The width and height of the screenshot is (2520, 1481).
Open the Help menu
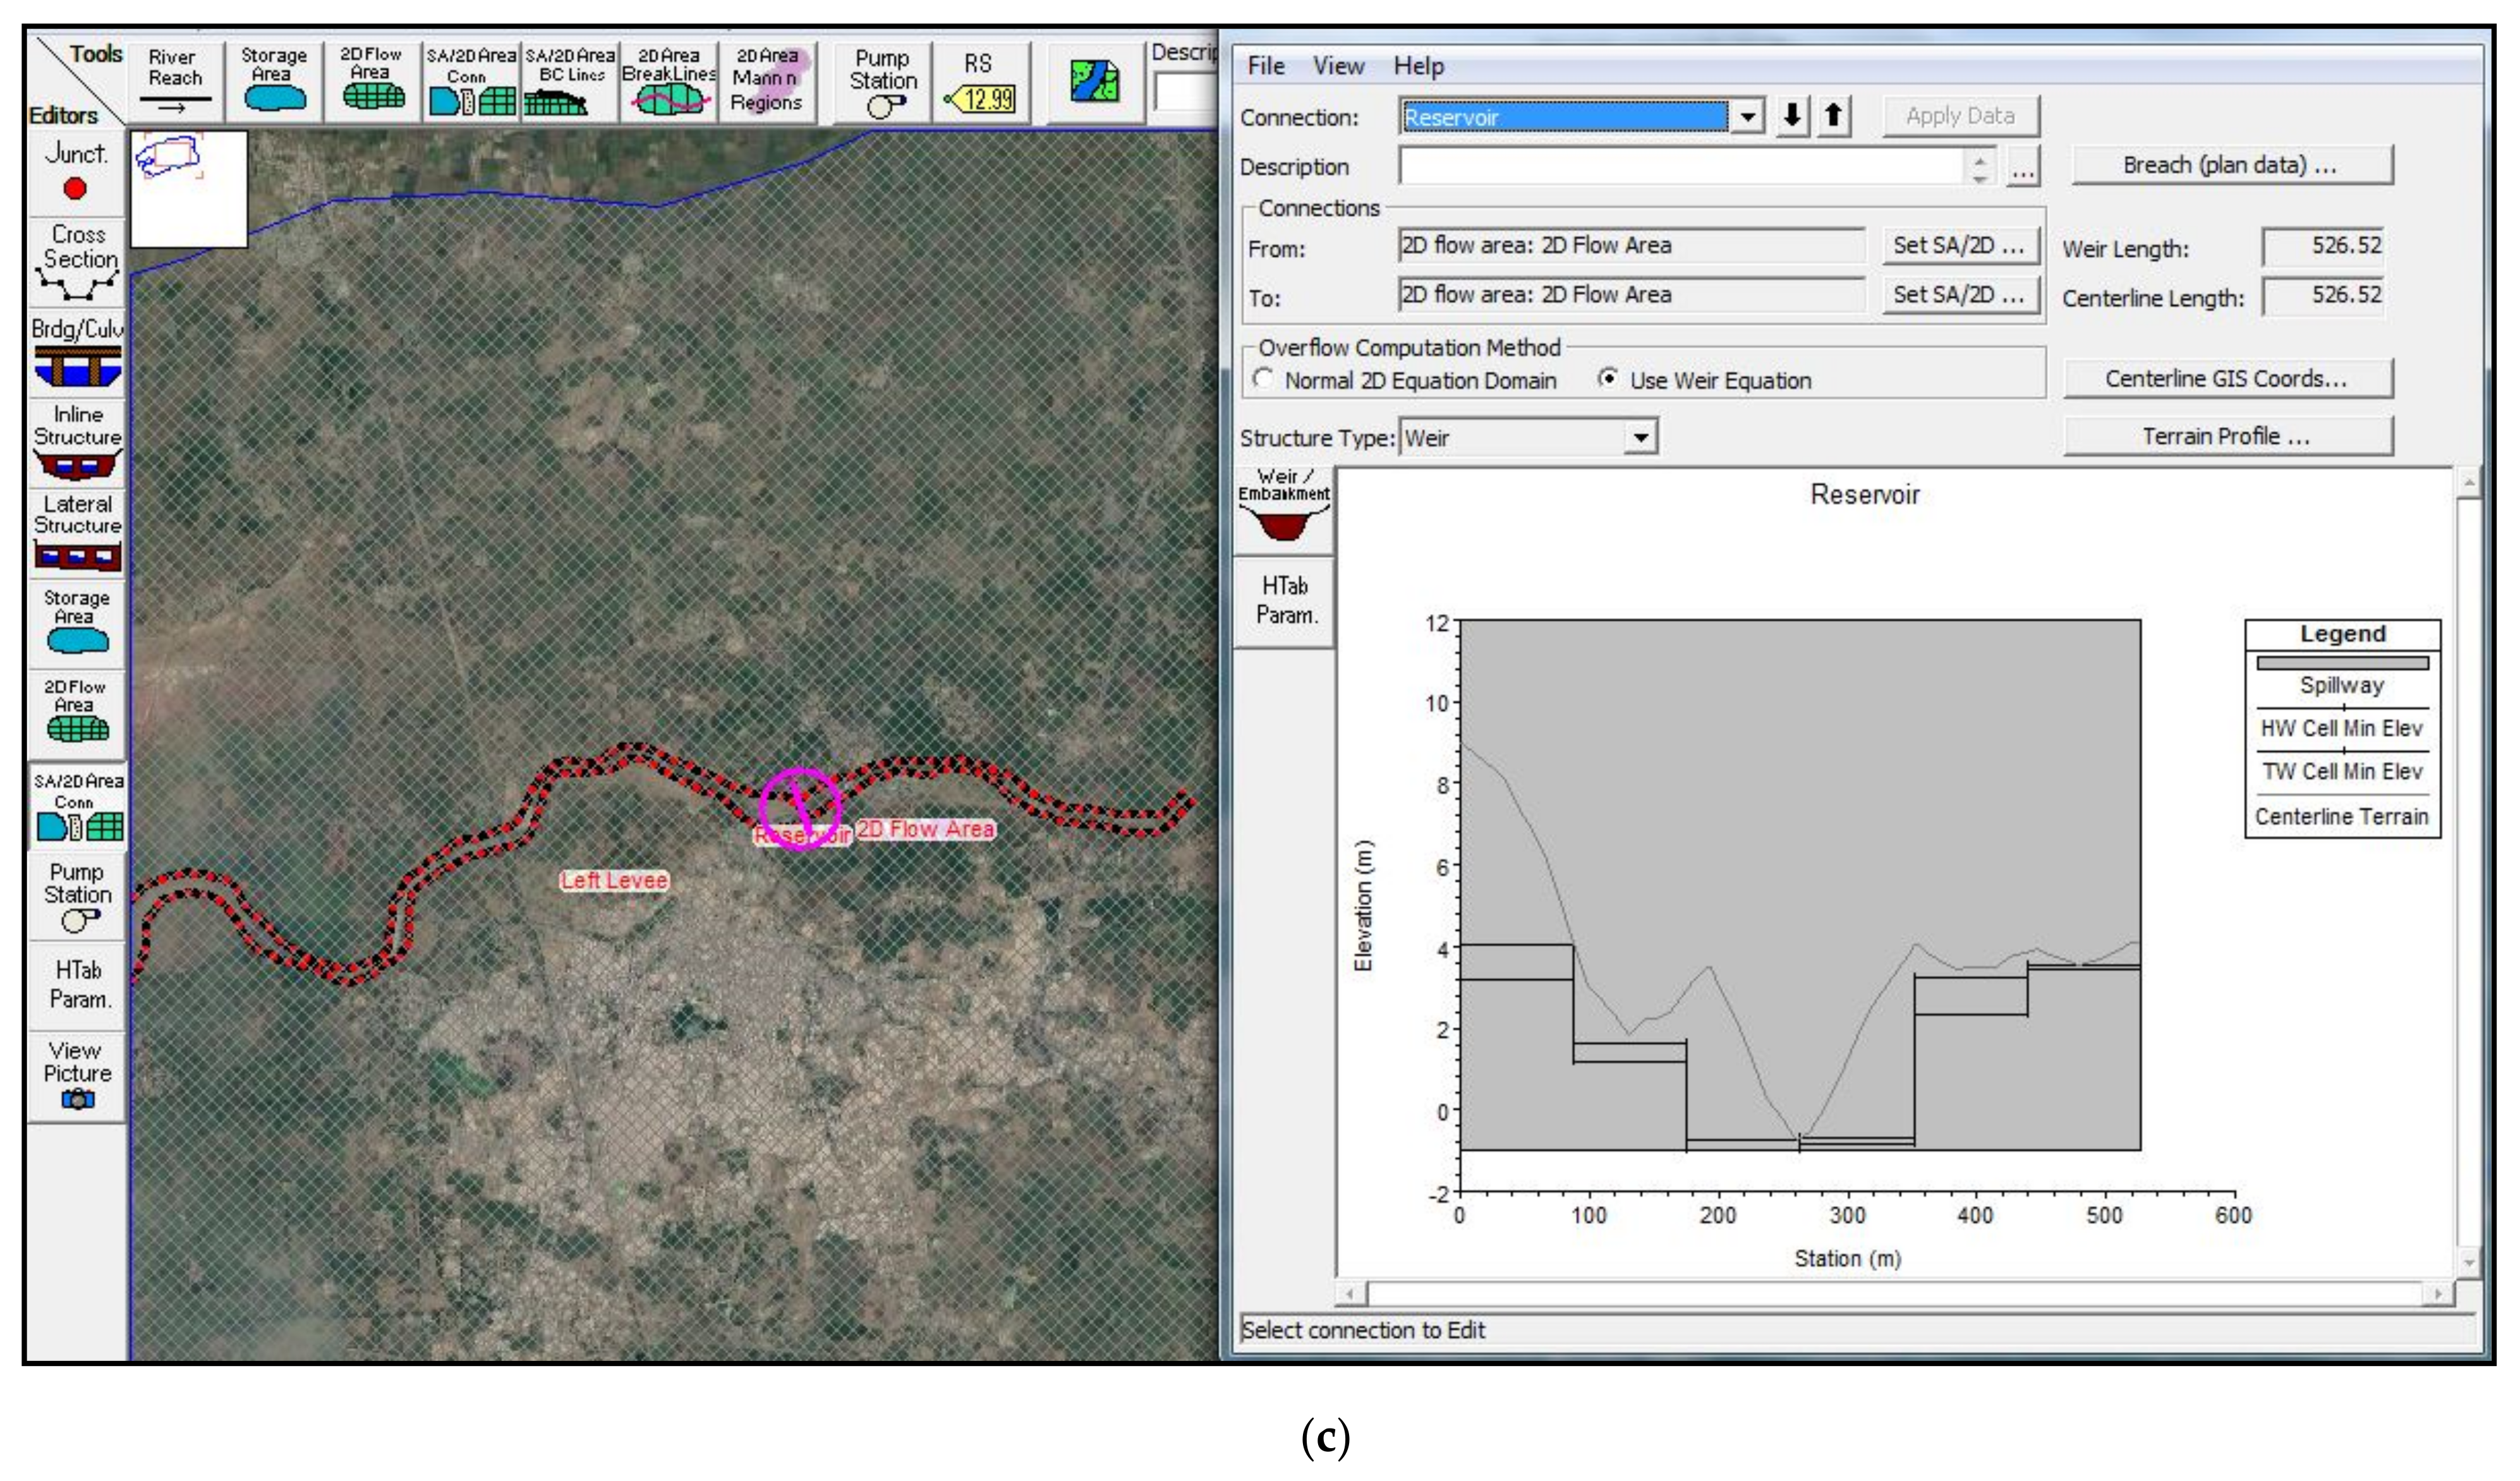[1418, 66]
